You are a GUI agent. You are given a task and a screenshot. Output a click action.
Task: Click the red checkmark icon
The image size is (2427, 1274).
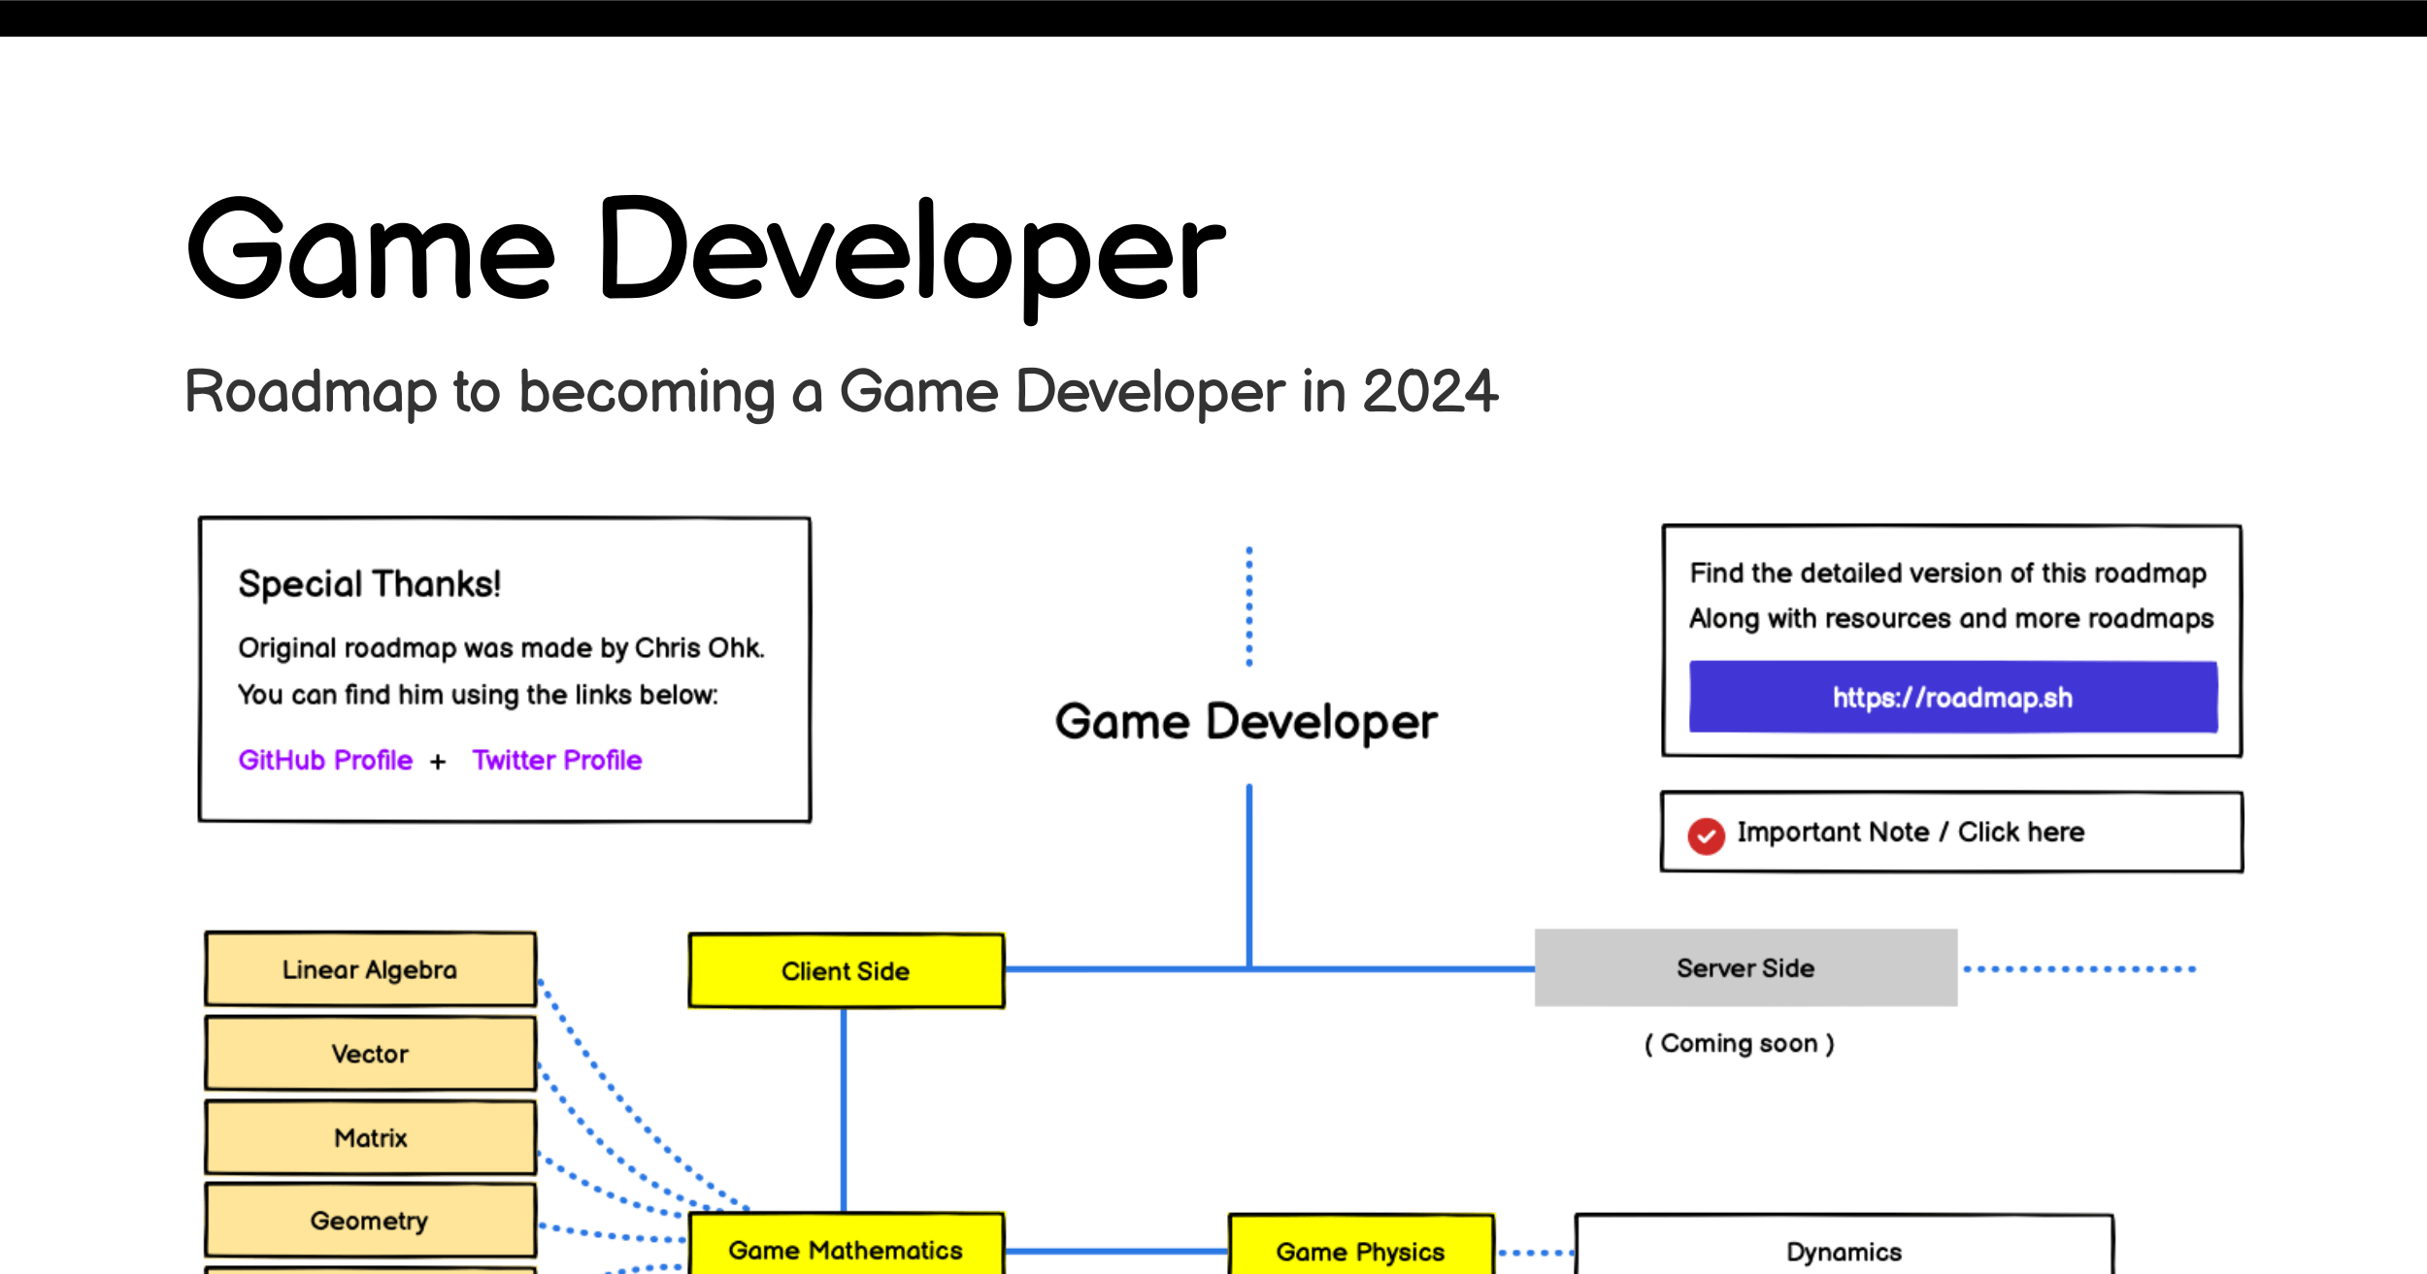(x=1706, y=835)
